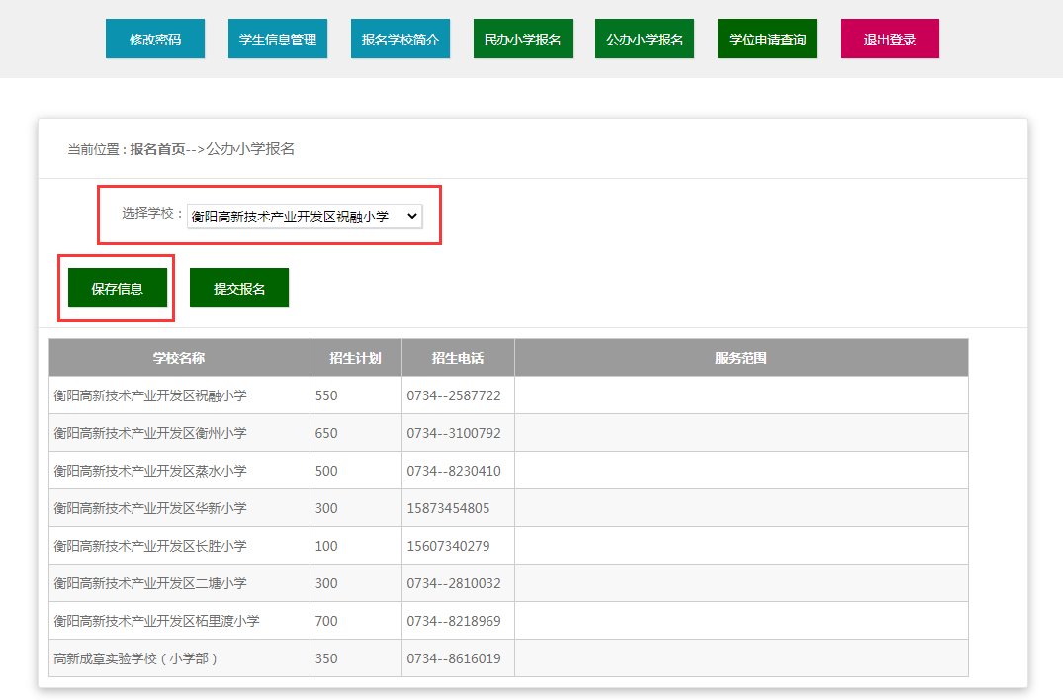The height and width of the screenshot is (700, 1063).
Task: Select row 衡阳高新技术产业开发区长胜小学
Action: (x=508, y=546)
